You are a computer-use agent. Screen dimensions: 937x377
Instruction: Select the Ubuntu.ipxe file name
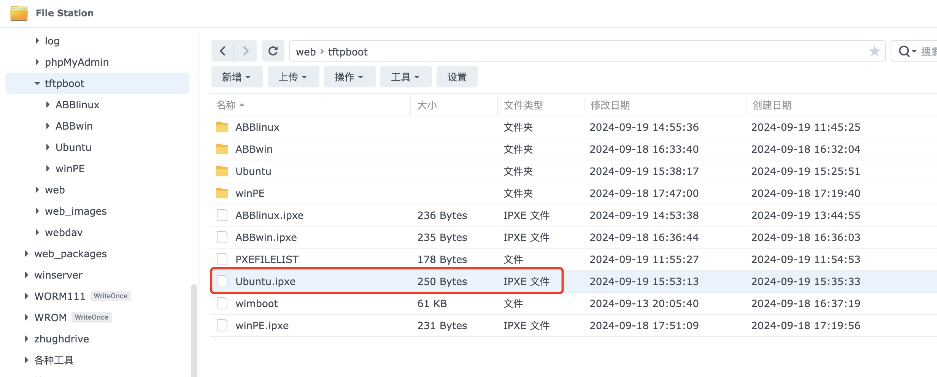[265, 281]
